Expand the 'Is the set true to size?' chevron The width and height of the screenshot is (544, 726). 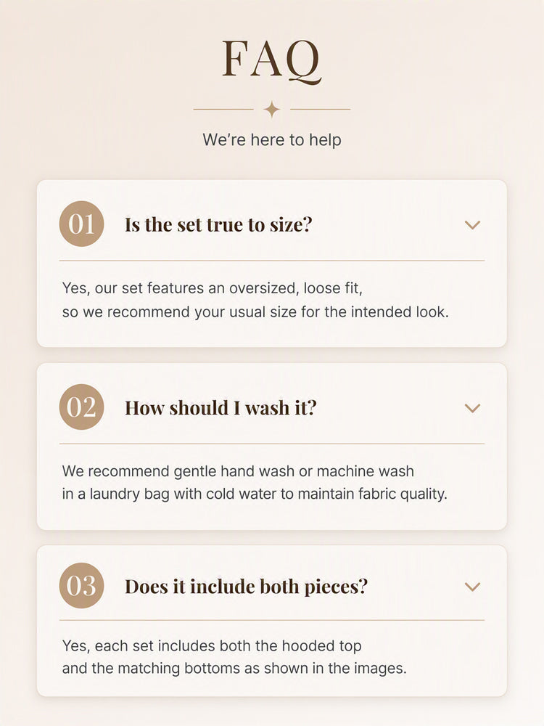pyautogui.click(x=472, y=225)
